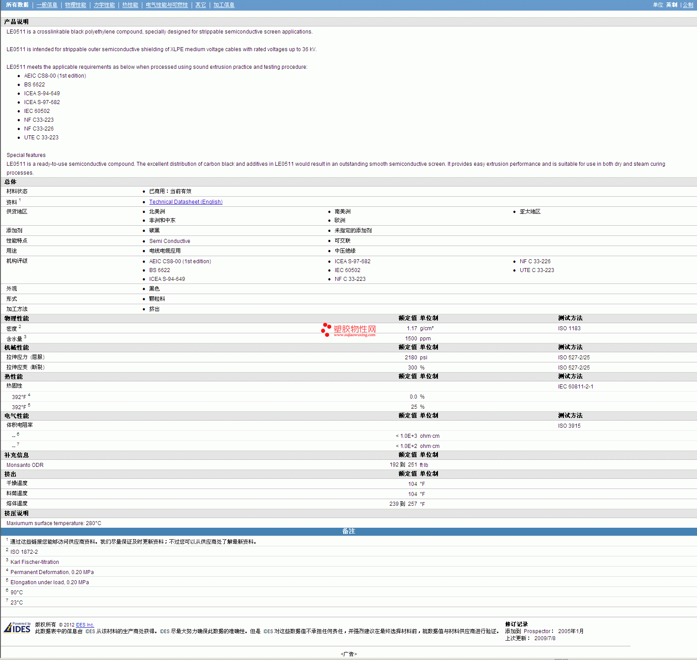Select the 1.17 density value
Image resolution: width=697 pixels, height=660 pixels.
point(412,328)
